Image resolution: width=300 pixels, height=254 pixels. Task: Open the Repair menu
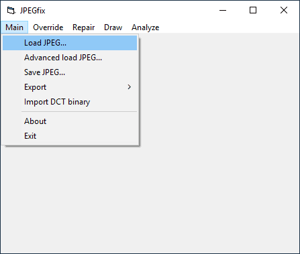pos(83,27)
